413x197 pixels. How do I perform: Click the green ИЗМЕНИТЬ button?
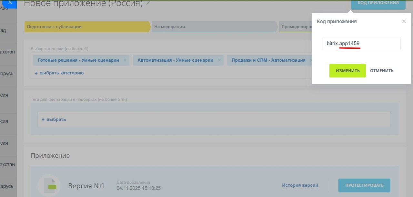(x=347, y=70)
